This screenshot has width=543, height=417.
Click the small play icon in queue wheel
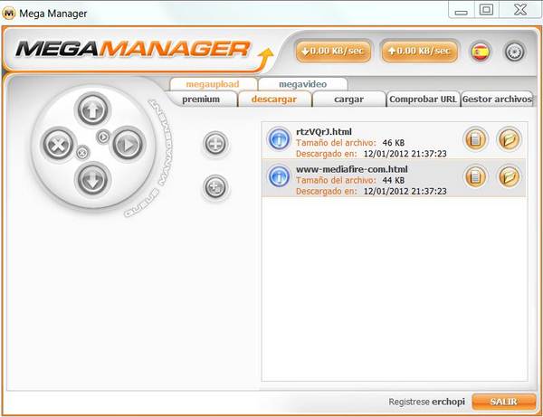point(102,137)
